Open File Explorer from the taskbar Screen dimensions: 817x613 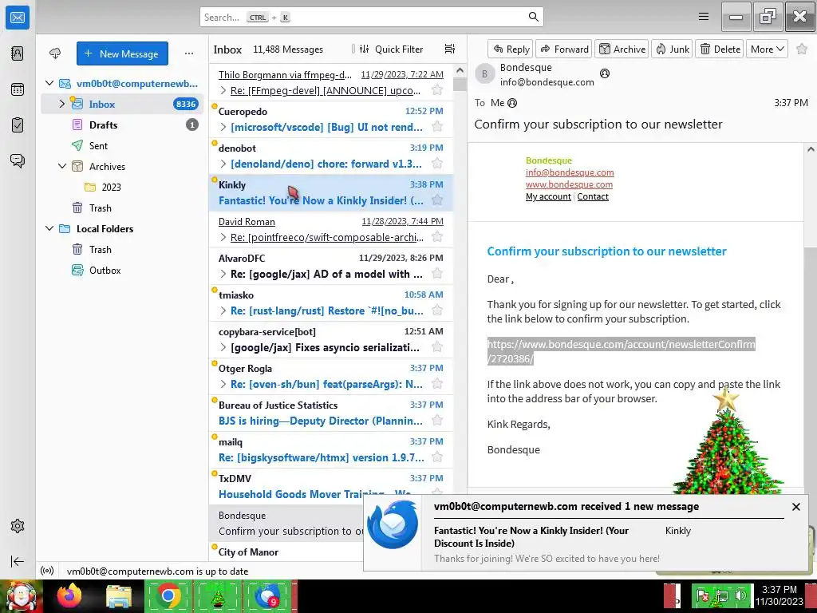click(118, 595)
